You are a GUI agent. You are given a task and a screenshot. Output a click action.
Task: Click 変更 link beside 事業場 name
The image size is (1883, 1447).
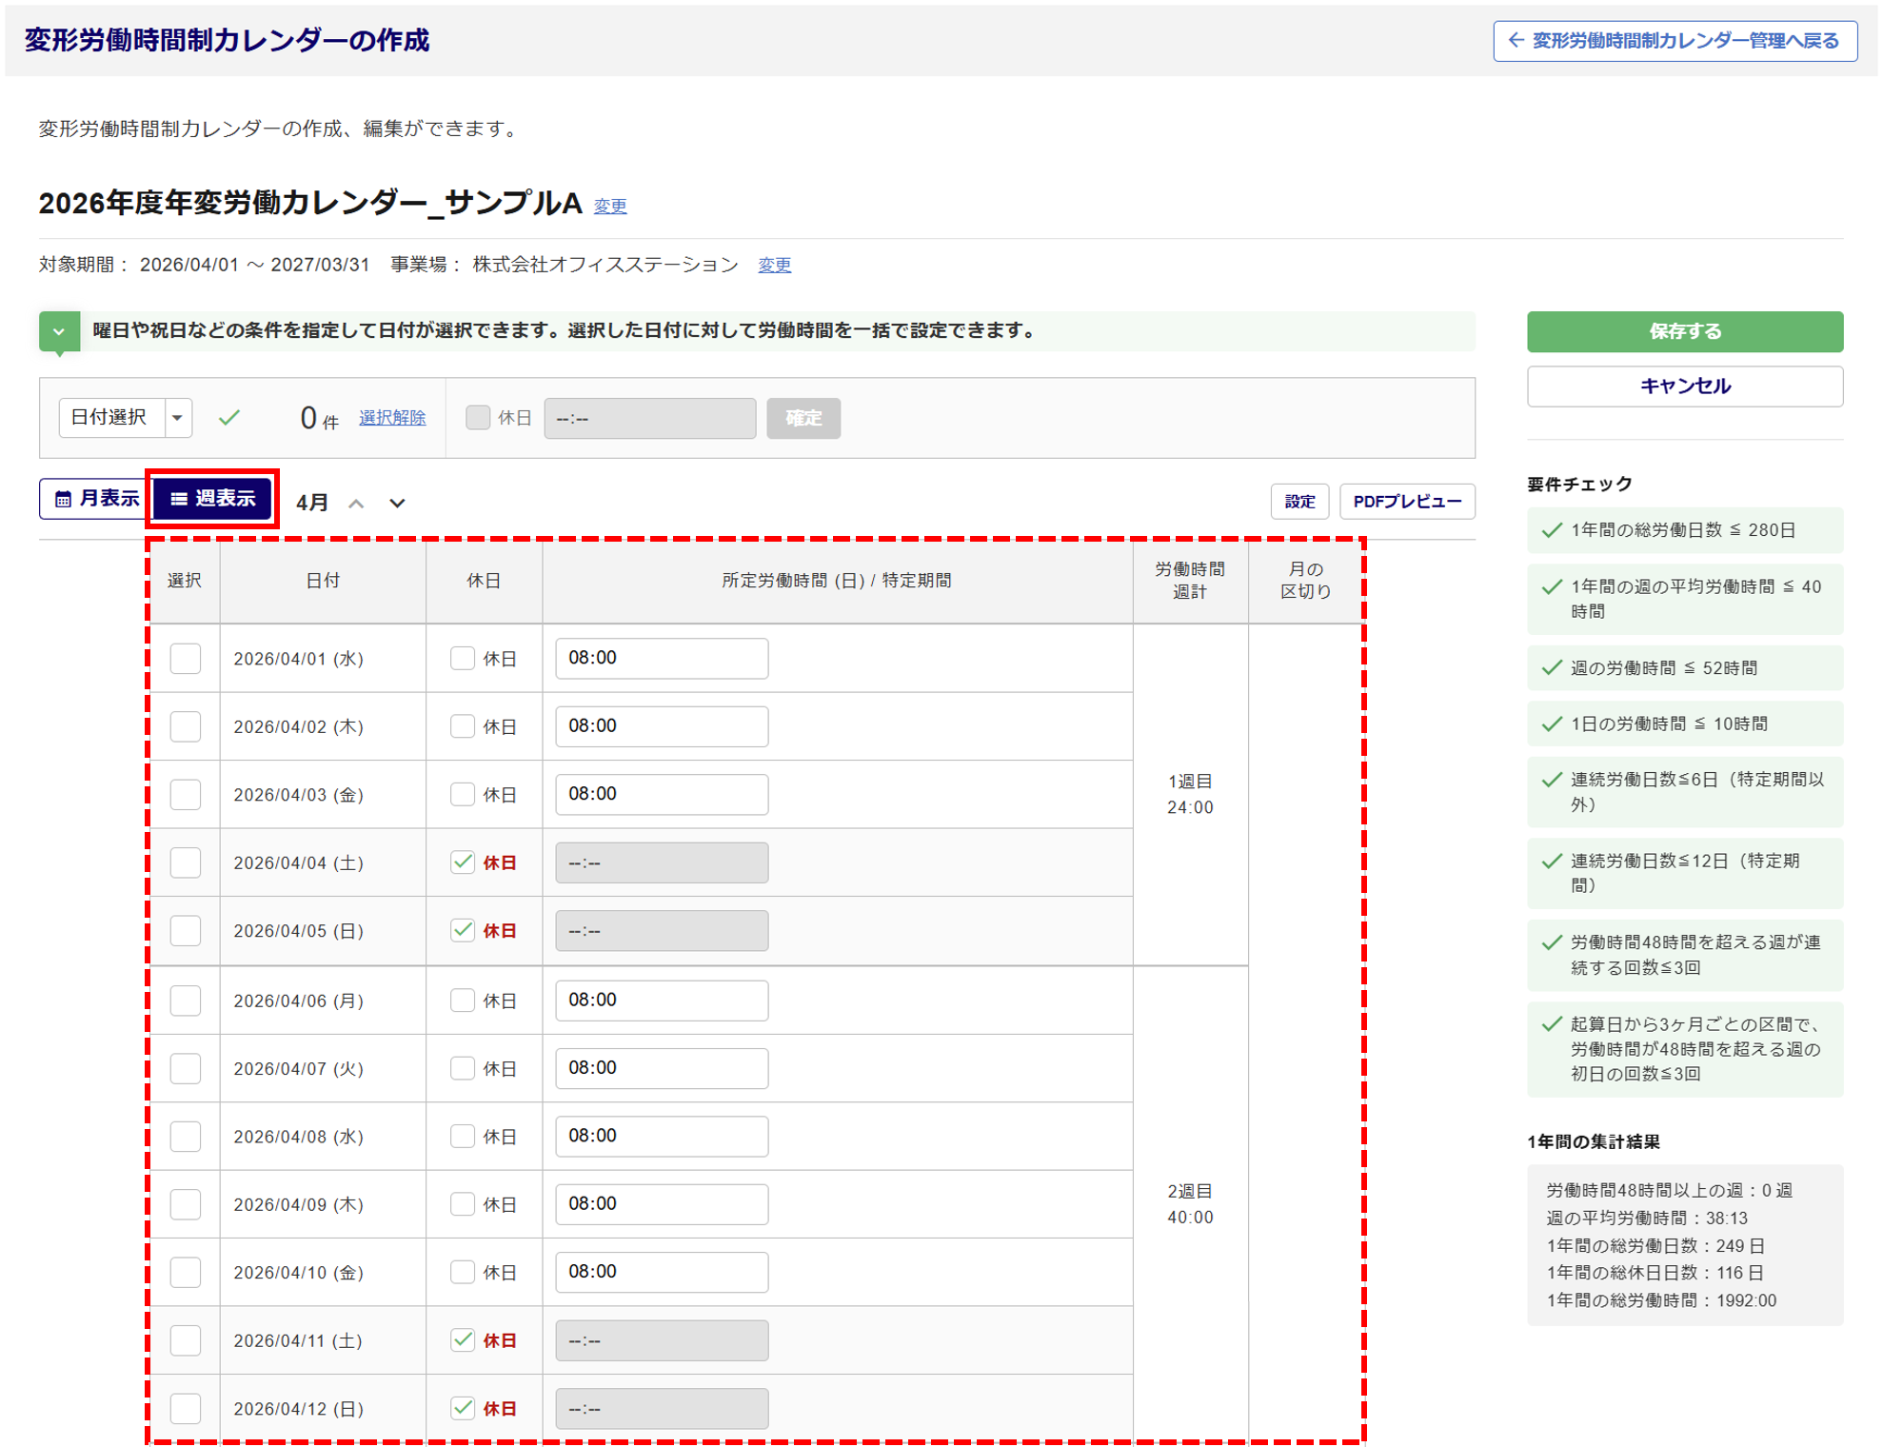(x=774, y=266)
